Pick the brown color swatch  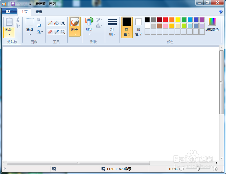tap(159, 26)
